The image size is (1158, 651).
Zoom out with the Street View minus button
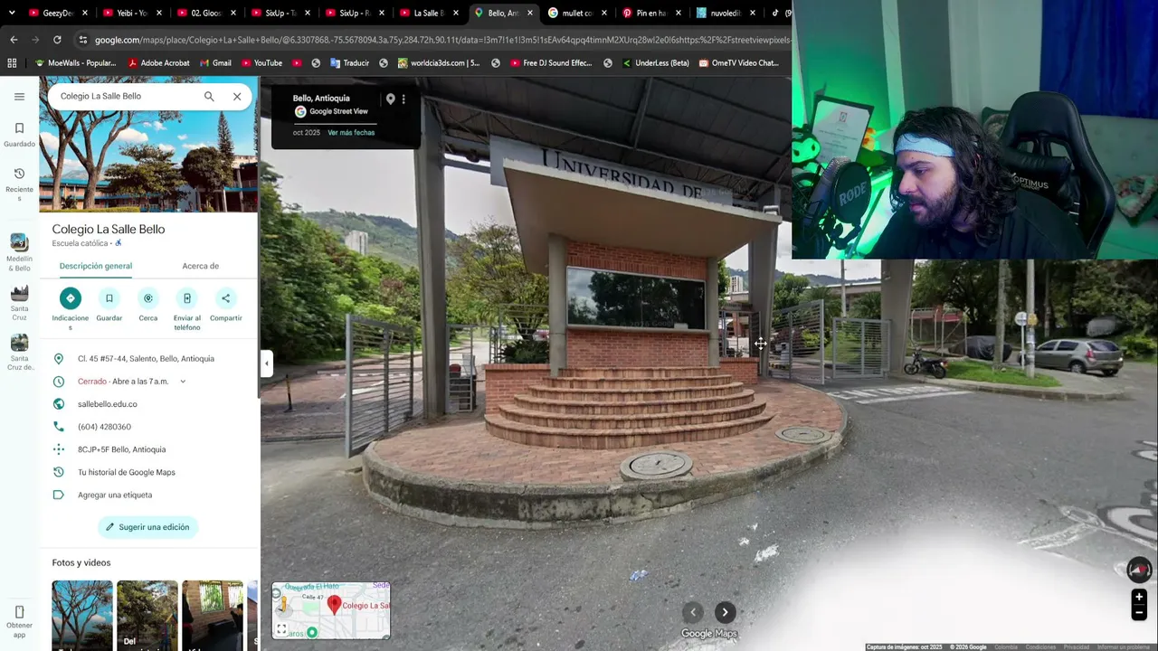1139,613
